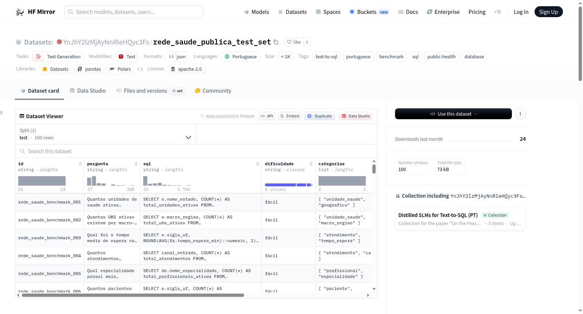Open the Text Generation task tag

click(x=58, y=57)
